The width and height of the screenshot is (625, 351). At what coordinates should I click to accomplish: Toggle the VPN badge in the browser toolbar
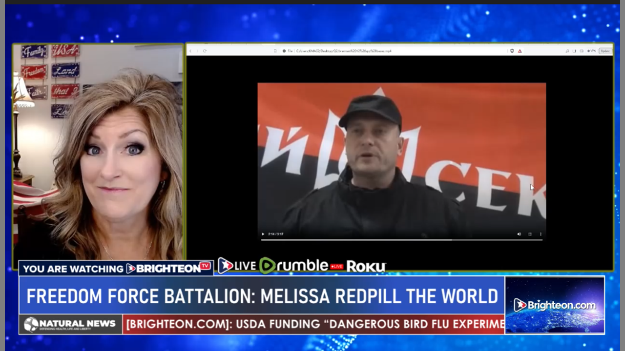click(591, 51)
